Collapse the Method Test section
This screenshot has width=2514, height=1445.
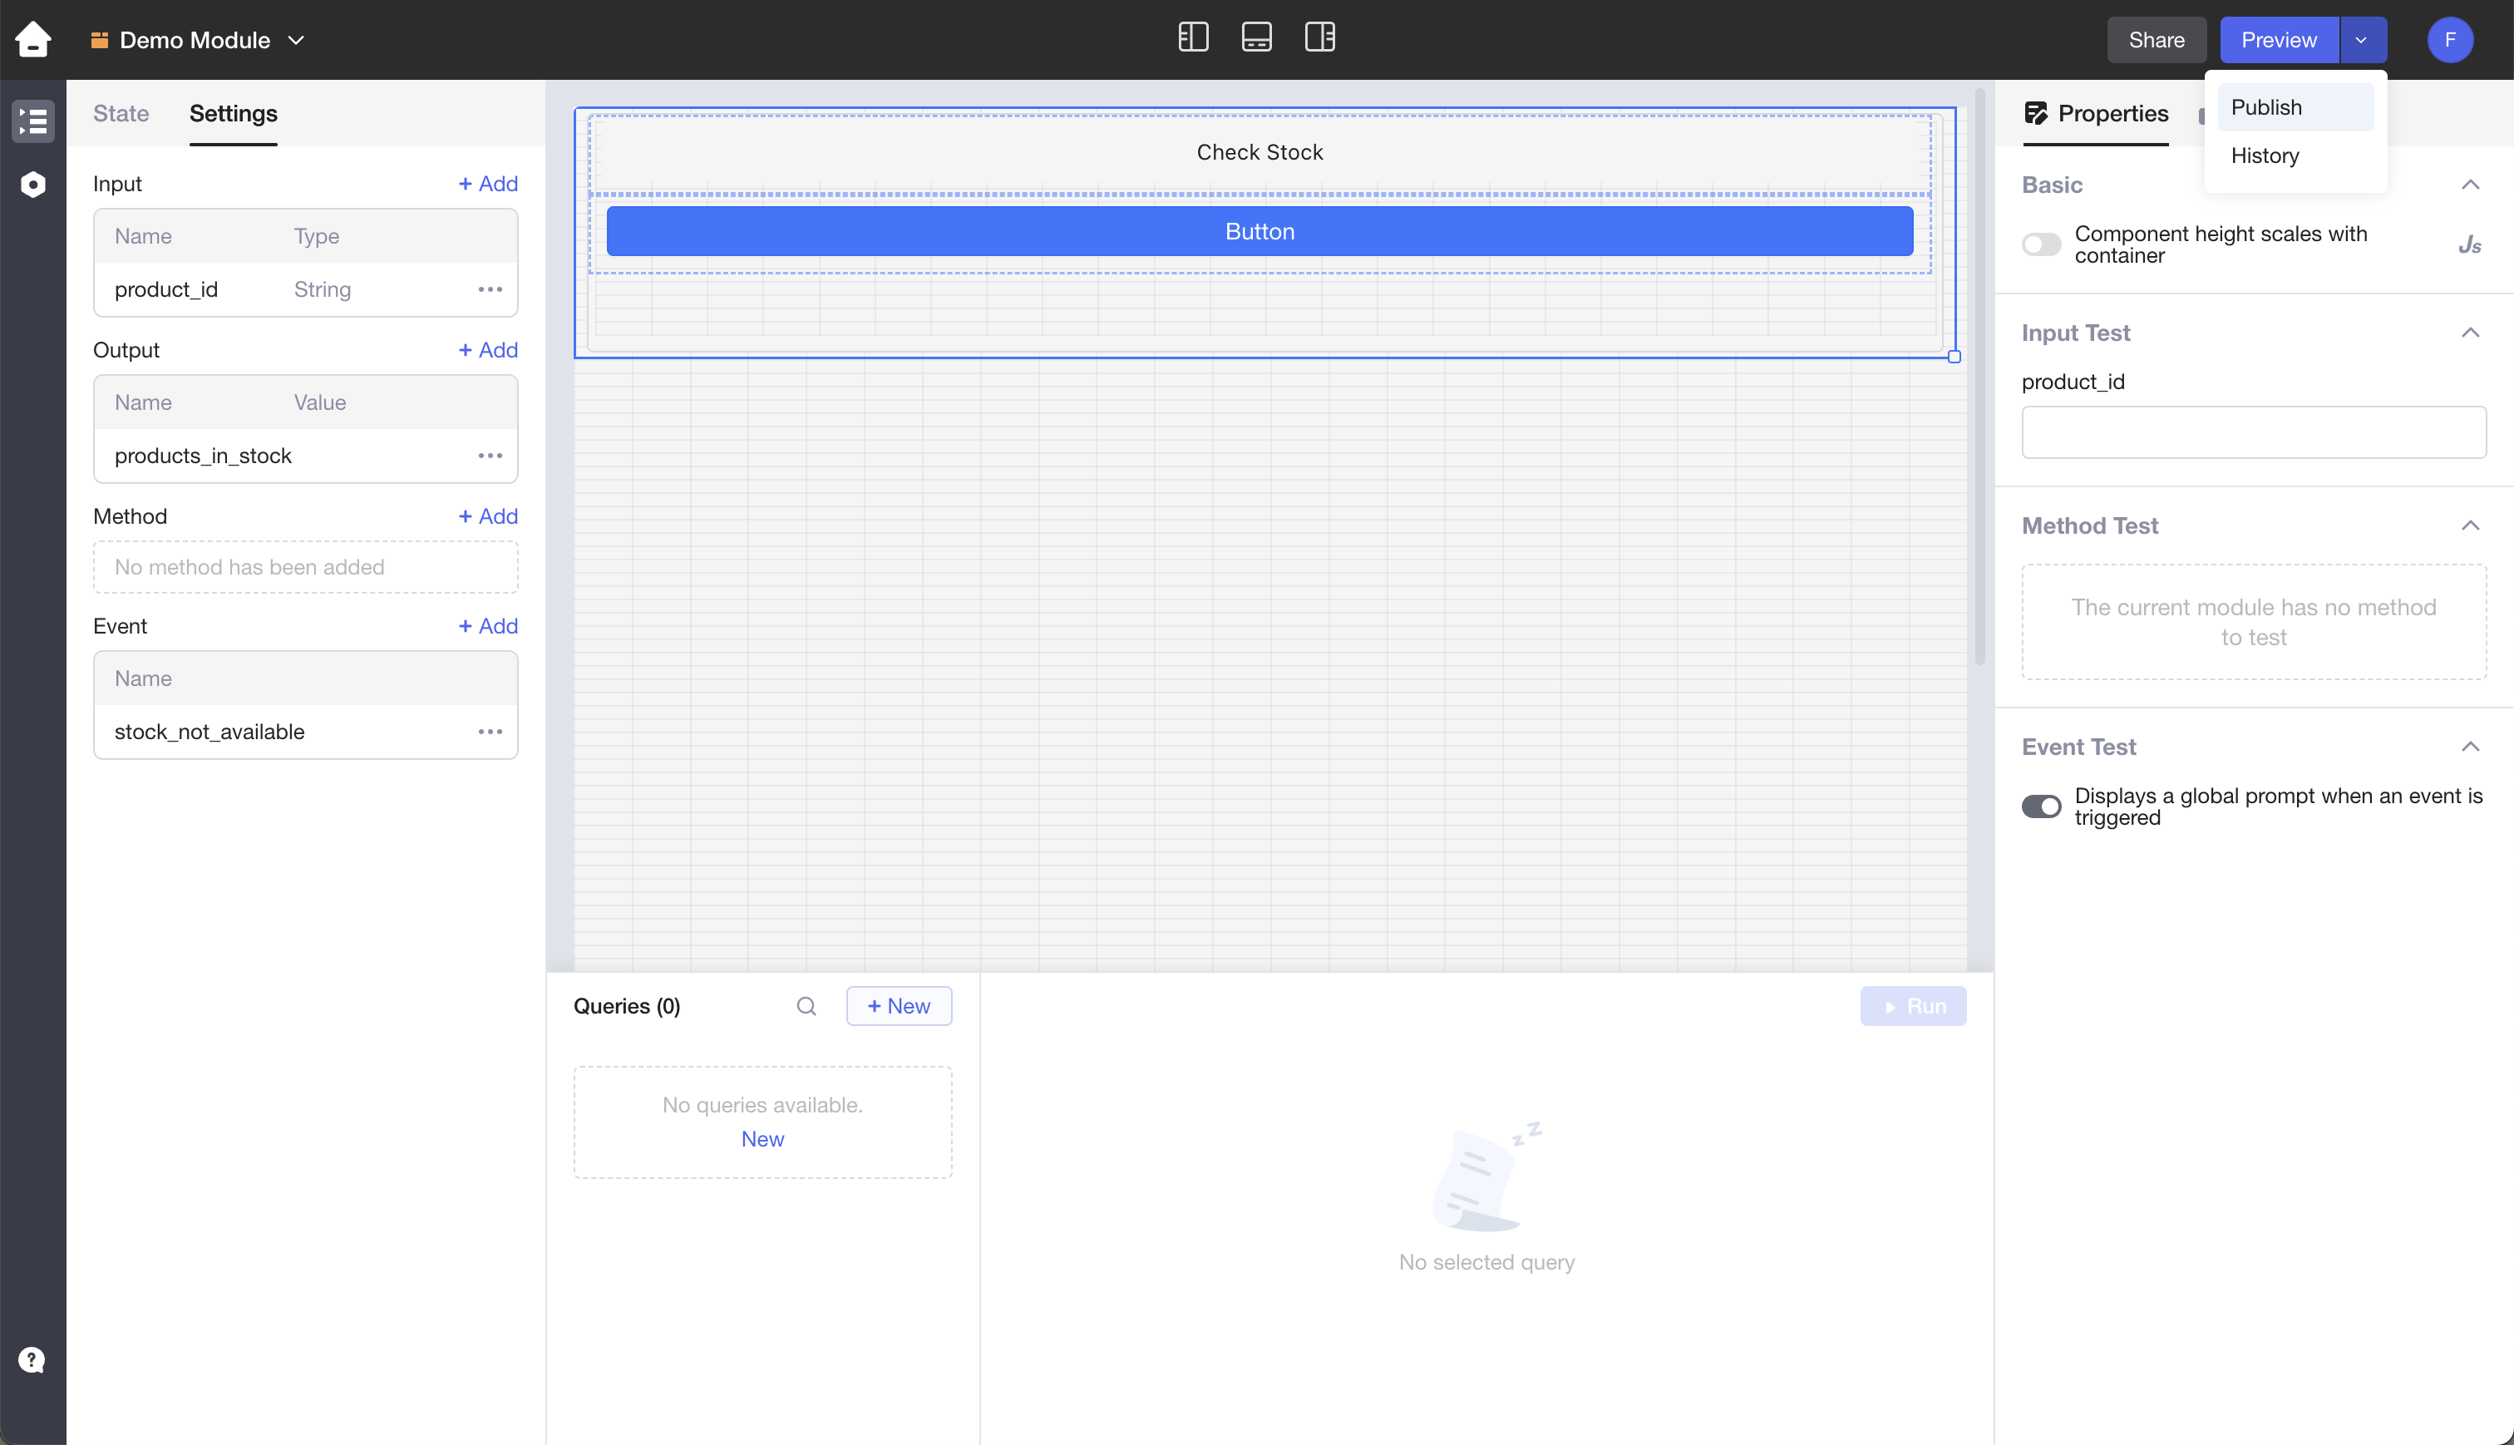[x=2470, y=525]
